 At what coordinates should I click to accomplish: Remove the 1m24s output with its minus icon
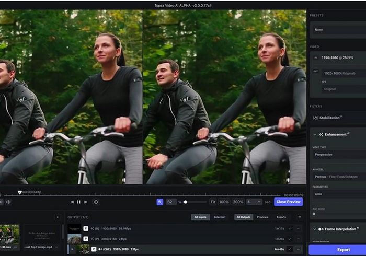click(x=298, y=239)
